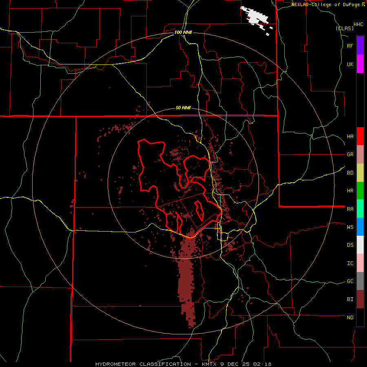Select the GC gray legend swatch
The height and width of the screenshot is (367, 367).
coord(360,281)
